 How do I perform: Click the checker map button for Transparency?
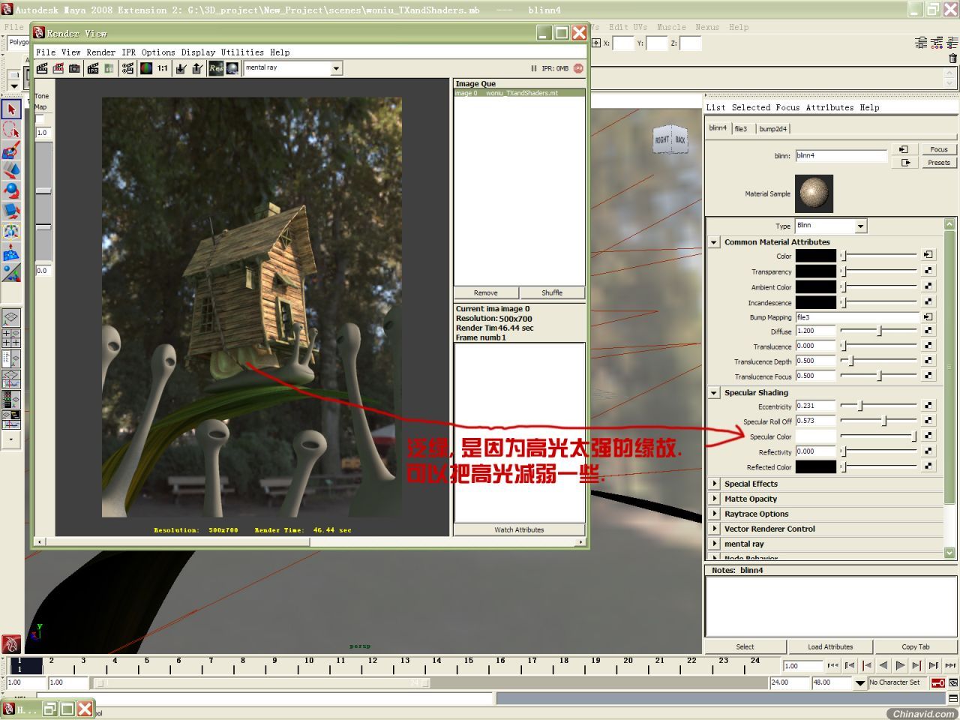(928, 271)
